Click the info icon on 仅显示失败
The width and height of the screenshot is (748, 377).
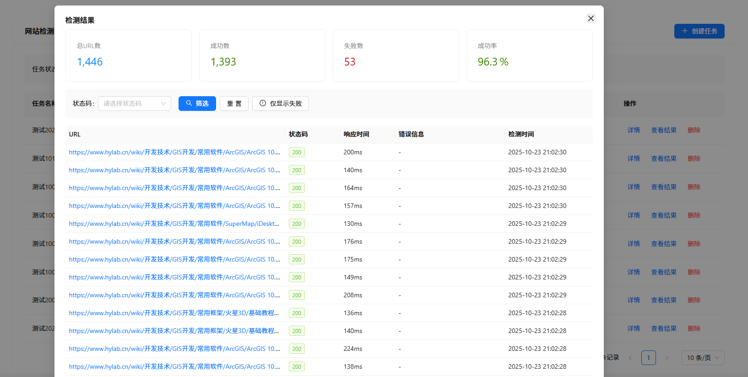coord(263,104)
